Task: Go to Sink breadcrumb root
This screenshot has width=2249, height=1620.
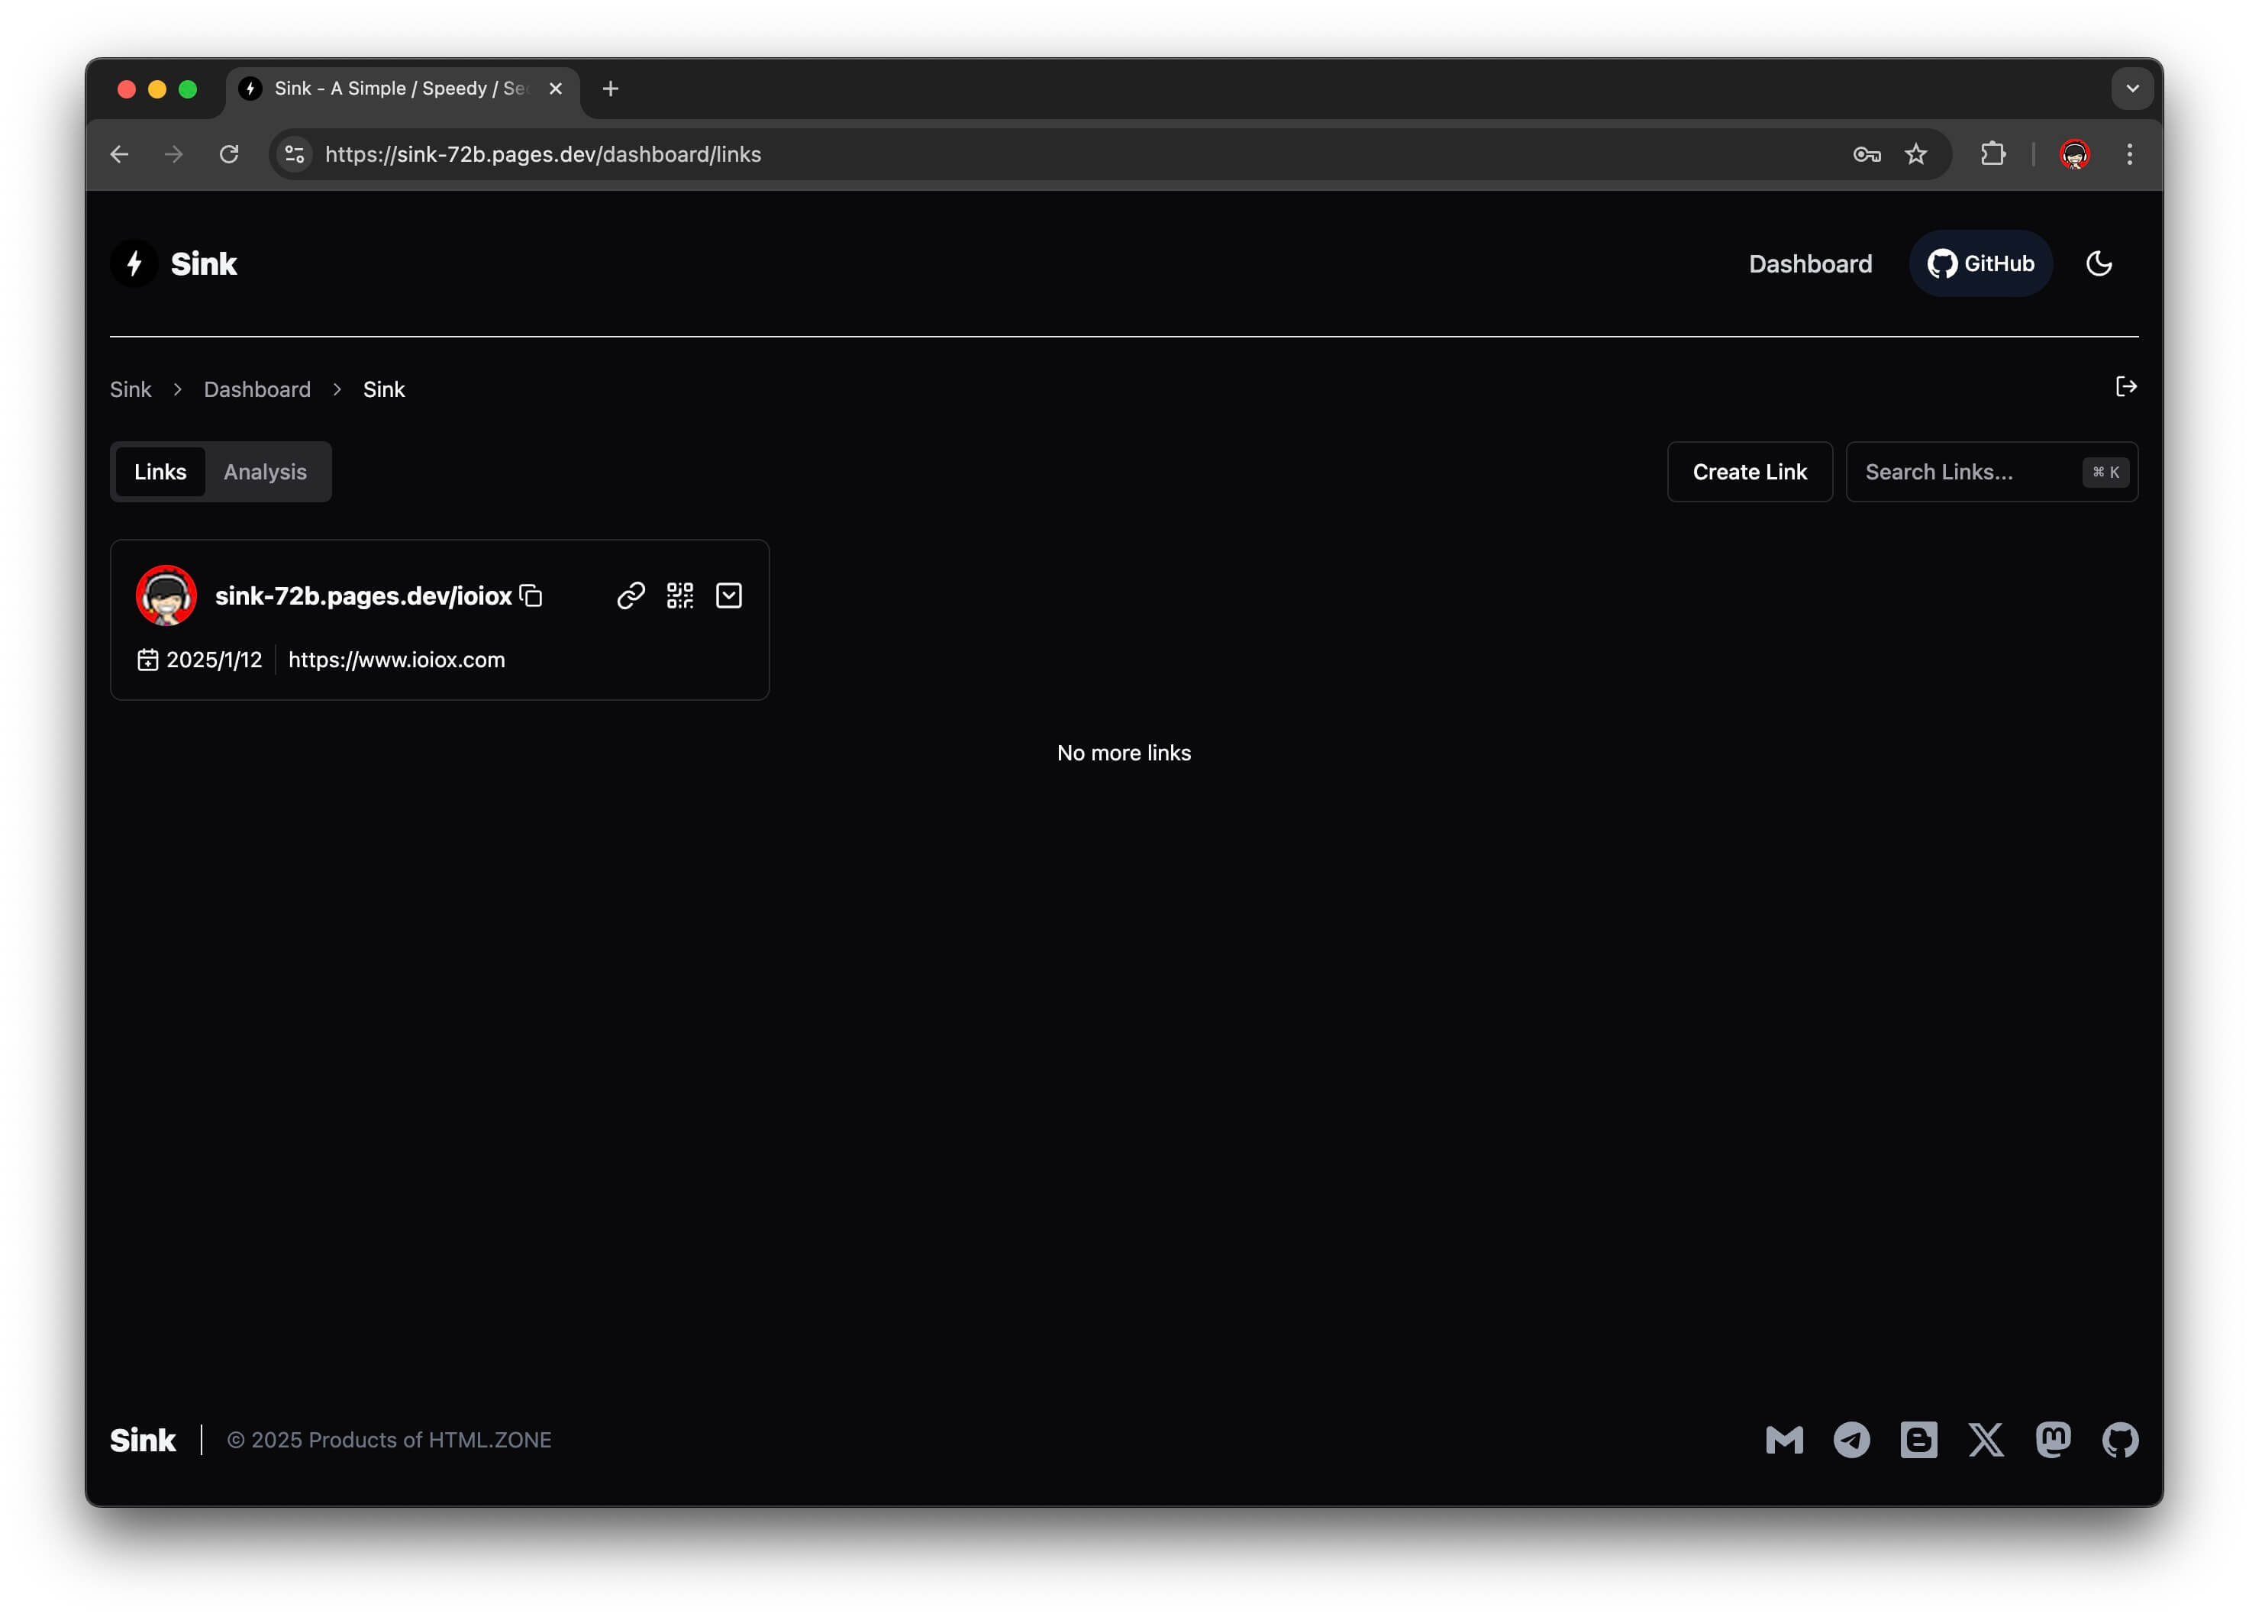Action: (x=130, y=389)
